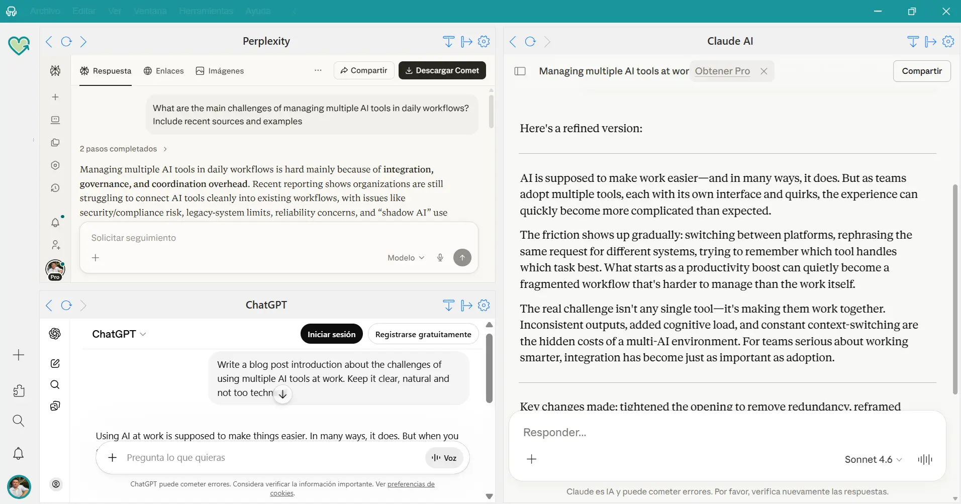Switch to the Enlaces tab
The width and height of the screenshot is (961, 504).
point(164,71)
